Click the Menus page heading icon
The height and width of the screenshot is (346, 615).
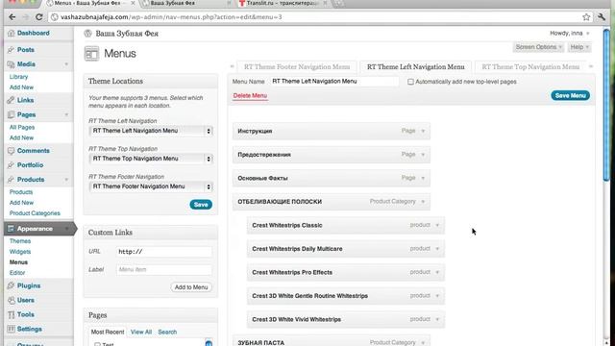92,54
